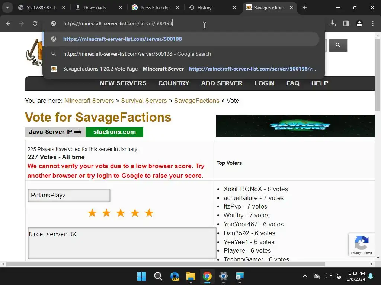This screenshot has height=285, width=381.
Task: Click the reCAPTCHA badge
Action: (x=362, y=245)
